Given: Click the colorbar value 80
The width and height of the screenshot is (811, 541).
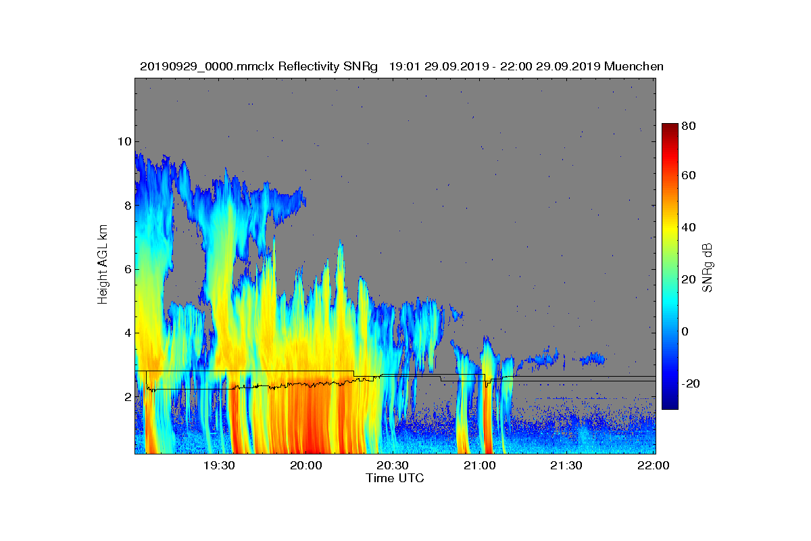Looking at the screenshot, I should 689,126.
